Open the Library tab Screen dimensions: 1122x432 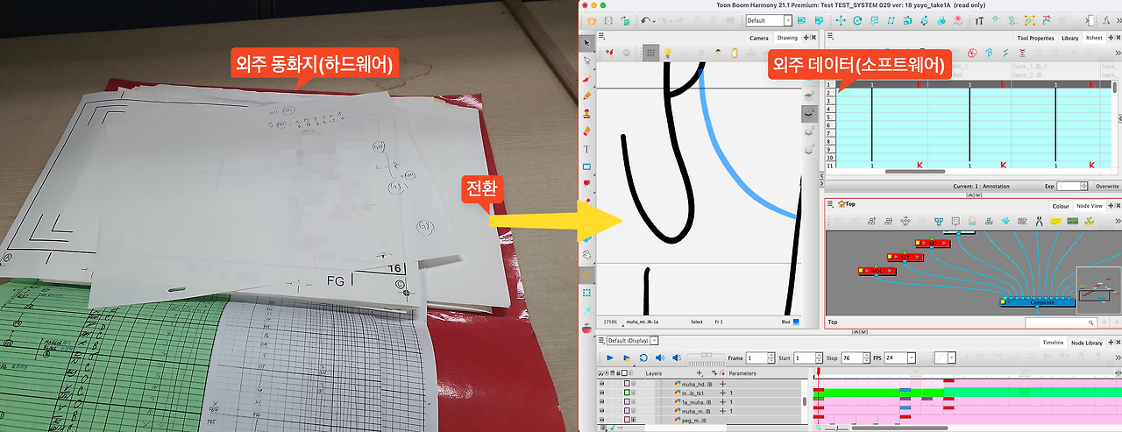[x=1069, y=38]
